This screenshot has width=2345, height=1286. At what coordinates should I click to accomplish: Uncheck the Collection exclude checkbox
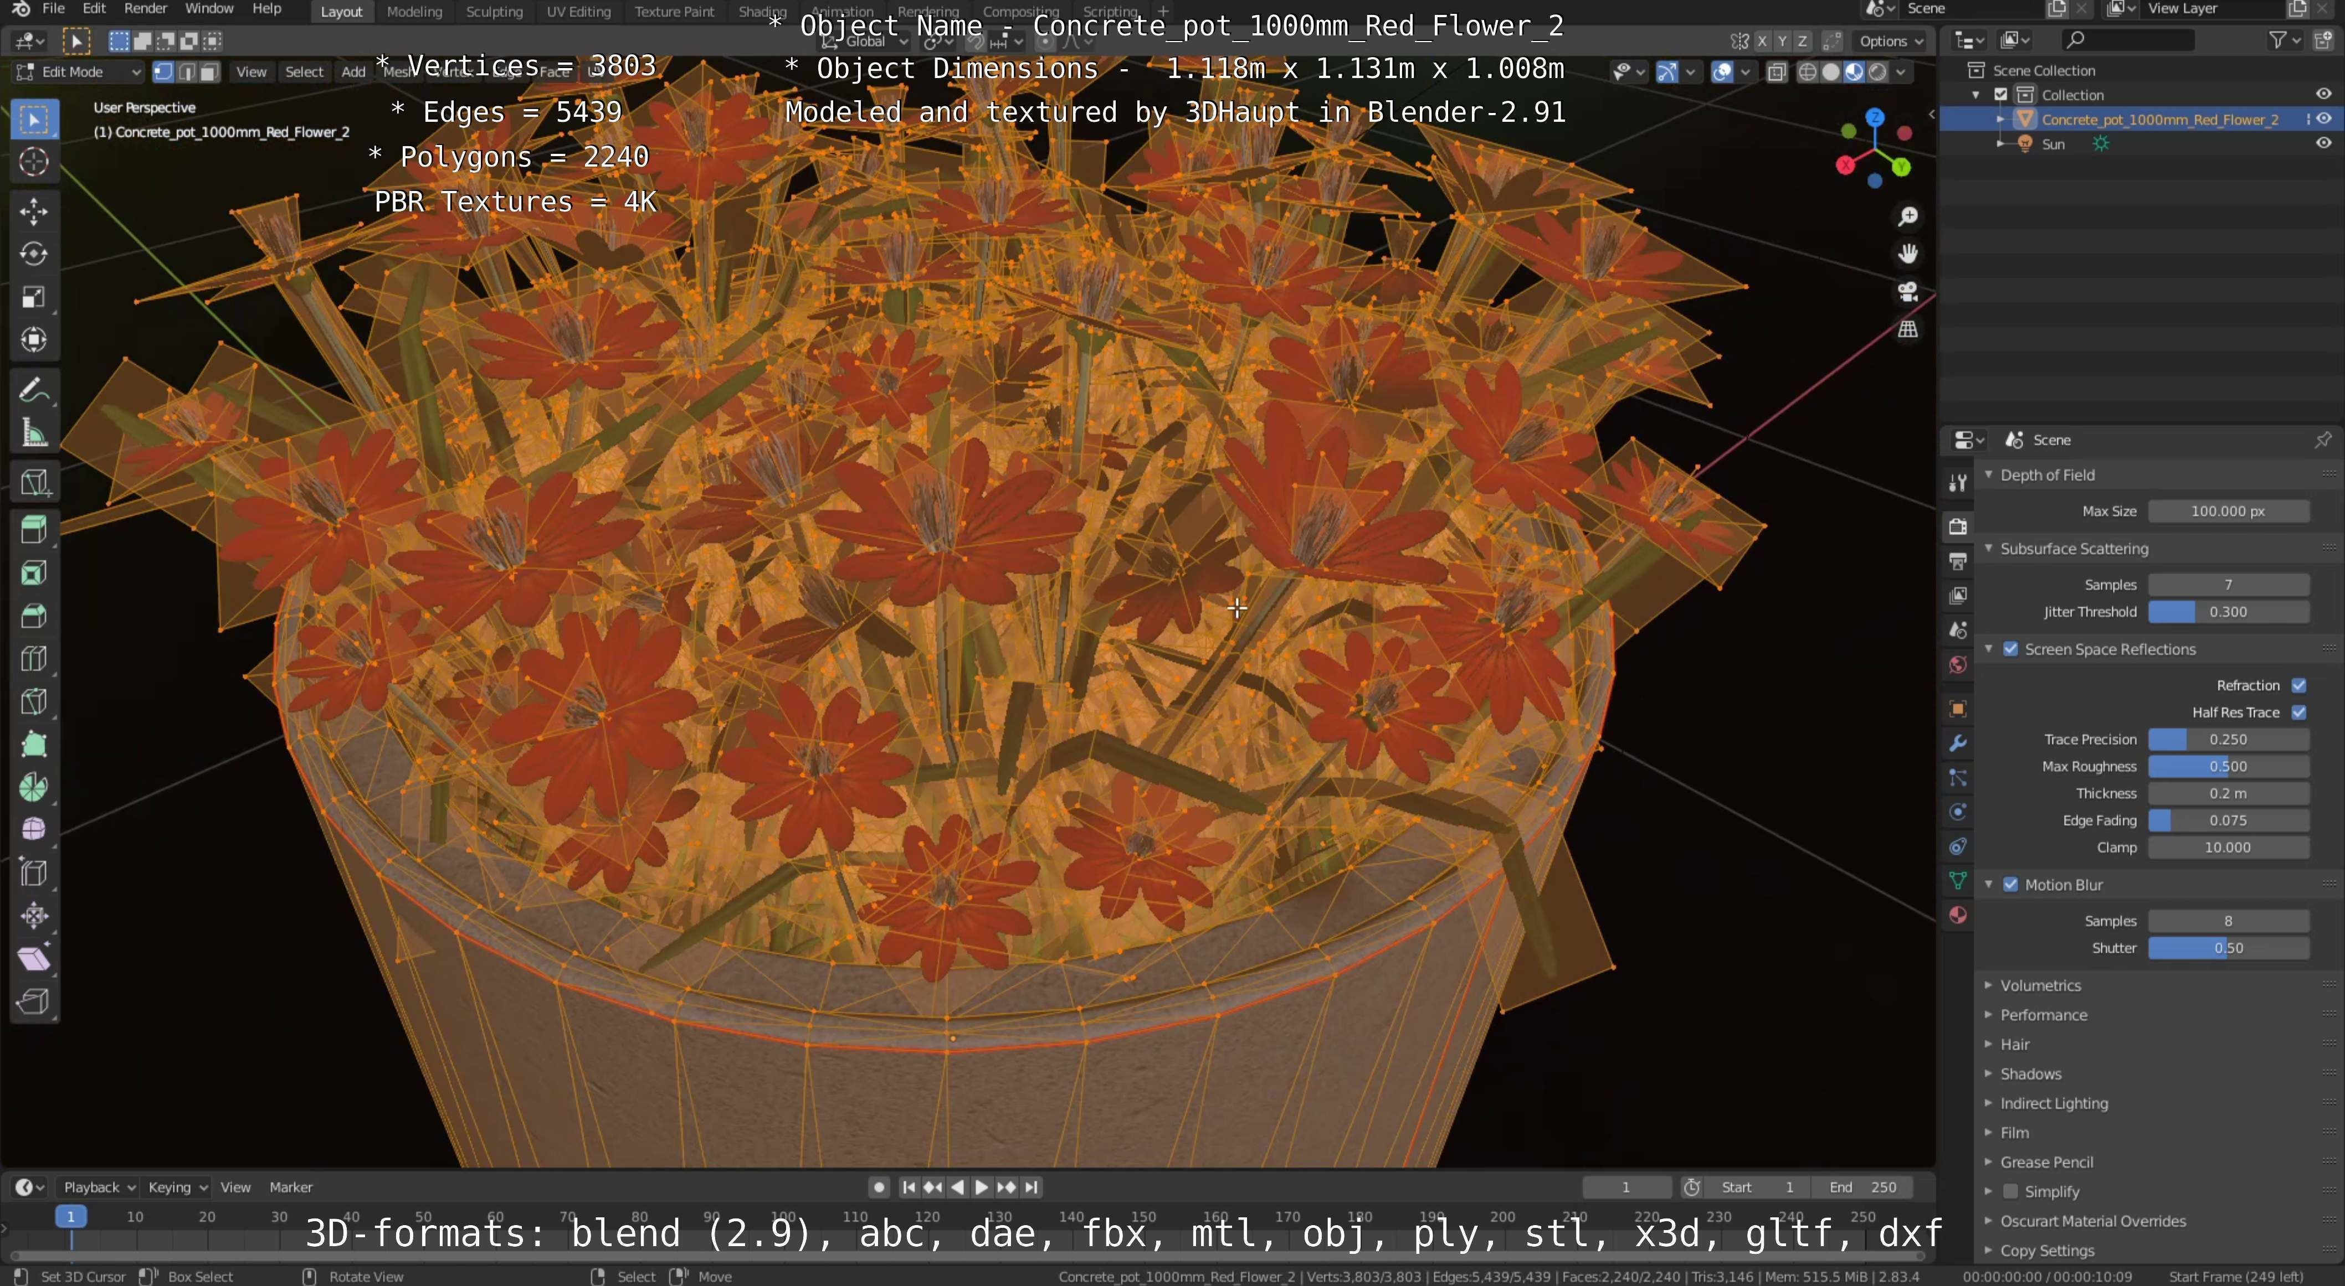pos(2001,95)
